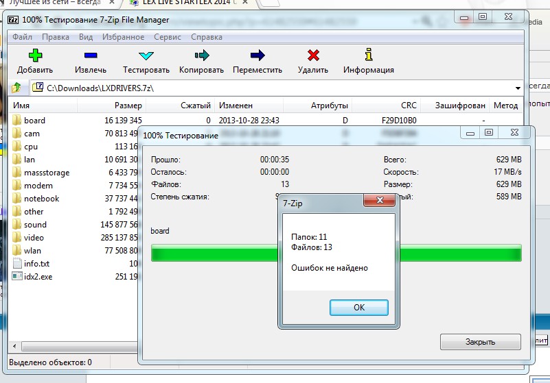Sort by the Метод column header

505,106
